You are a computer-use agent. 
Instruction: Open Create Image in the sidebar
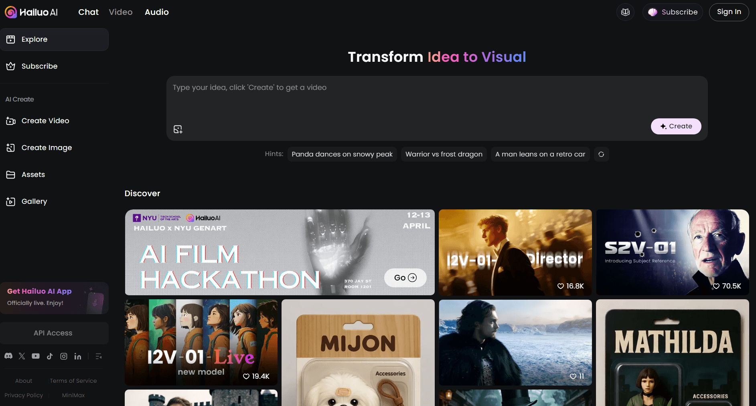pyautogui.click(x=54, y=148)
